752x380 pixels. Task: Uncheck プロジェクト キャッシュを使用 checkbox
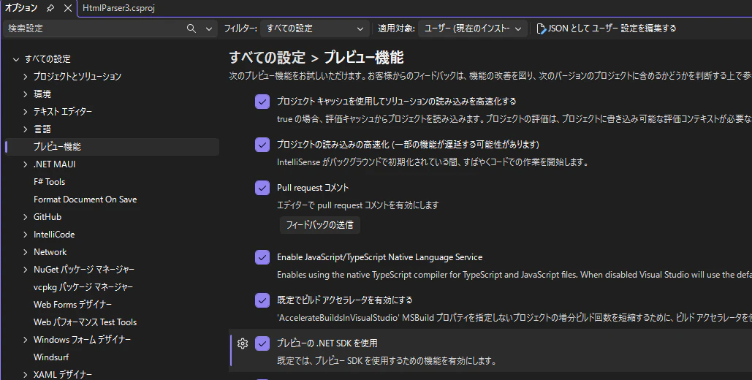pyautogui.click(x=262, y=102)
